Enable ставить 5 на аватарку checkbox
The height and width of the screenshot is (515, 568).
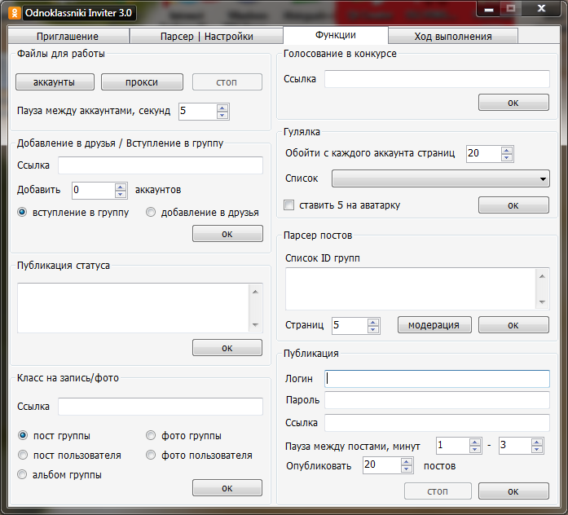[288, 205]
